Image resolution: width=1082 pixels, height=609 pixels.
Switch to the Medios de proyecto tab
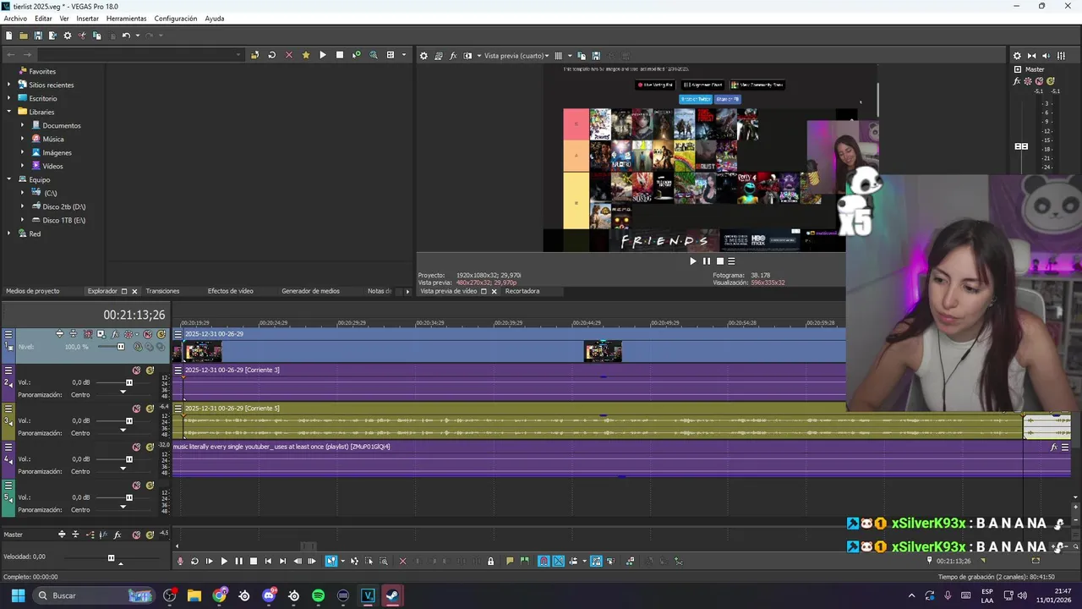tap(33, 291)
